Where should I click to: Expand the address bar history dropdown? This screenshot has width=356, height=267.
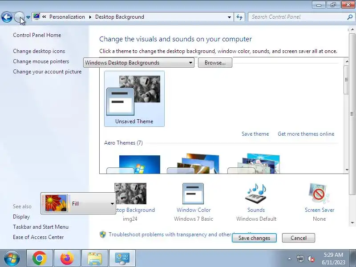tap(229, 17)
